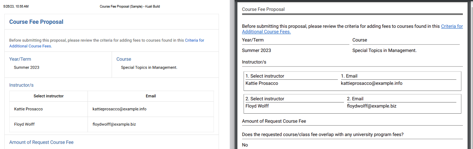This screenshot has height=149, width=473.
Task: Open the underlined Criteria for Additional Course Fees link
Action: (452, 26)
